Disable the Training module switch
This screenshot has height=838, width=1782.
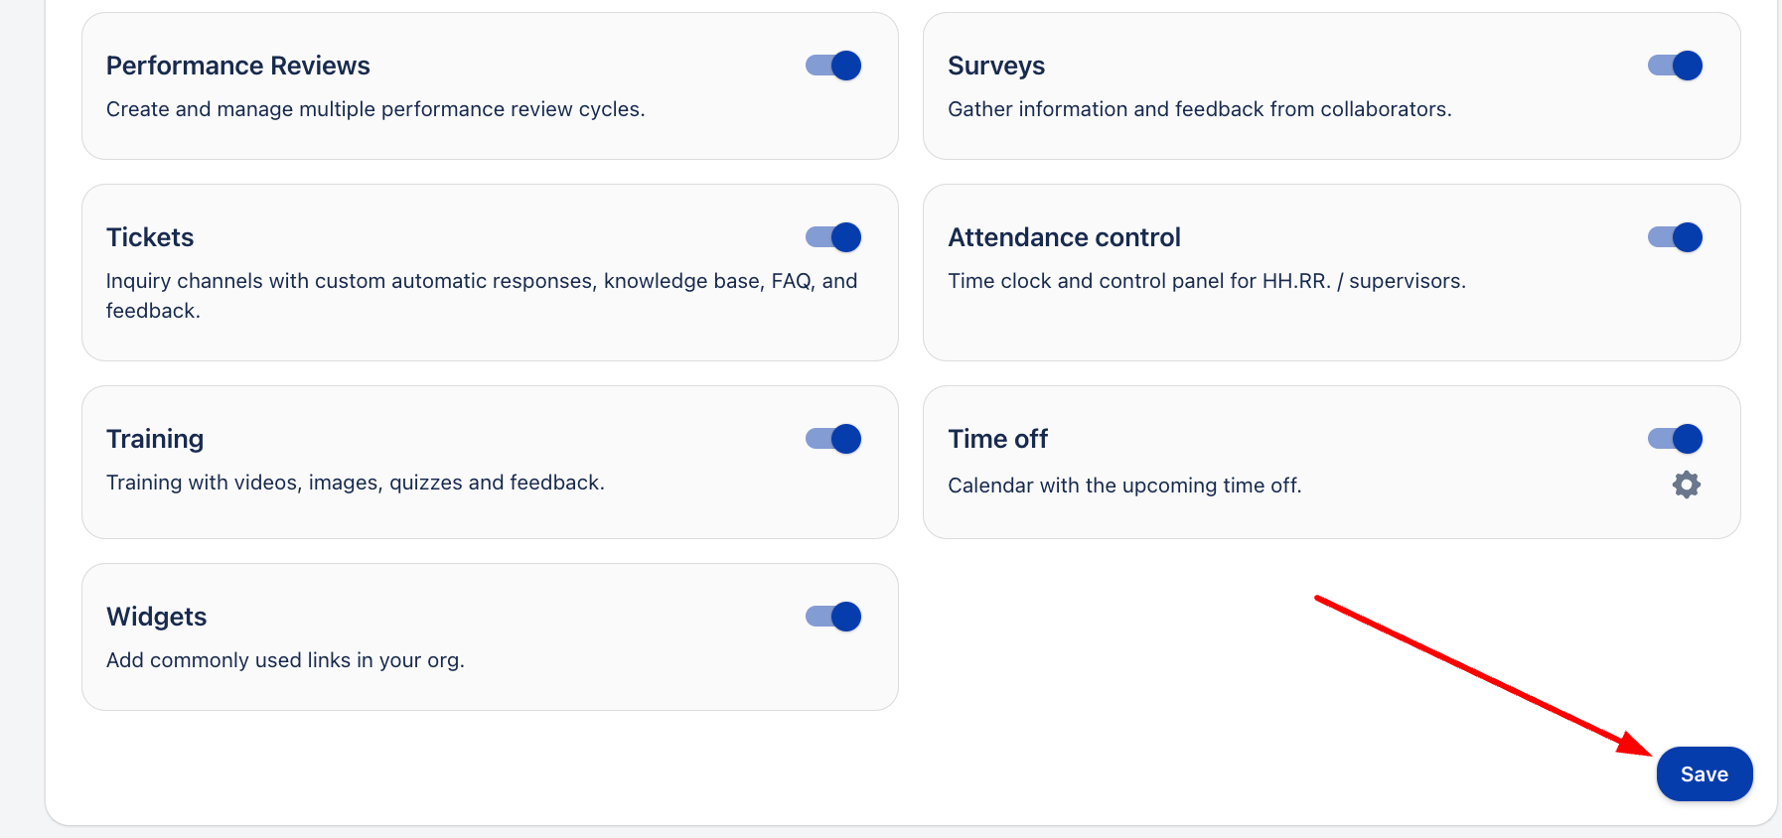pos(833,439)
